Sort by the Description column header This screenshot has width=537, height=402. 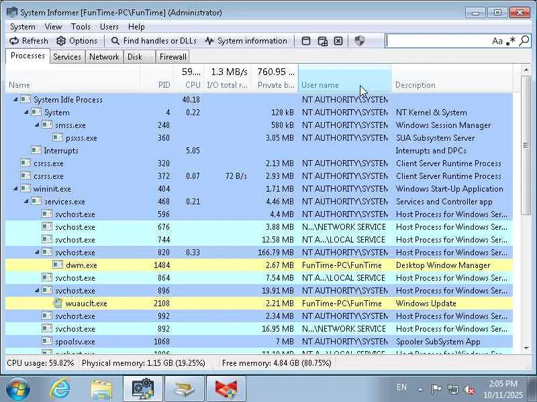[x=452, y=78]
